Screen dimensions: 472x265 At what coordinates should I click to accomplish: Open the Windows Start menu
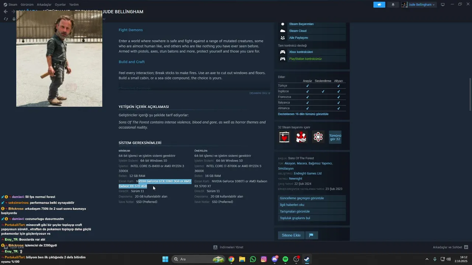(165, 259)
